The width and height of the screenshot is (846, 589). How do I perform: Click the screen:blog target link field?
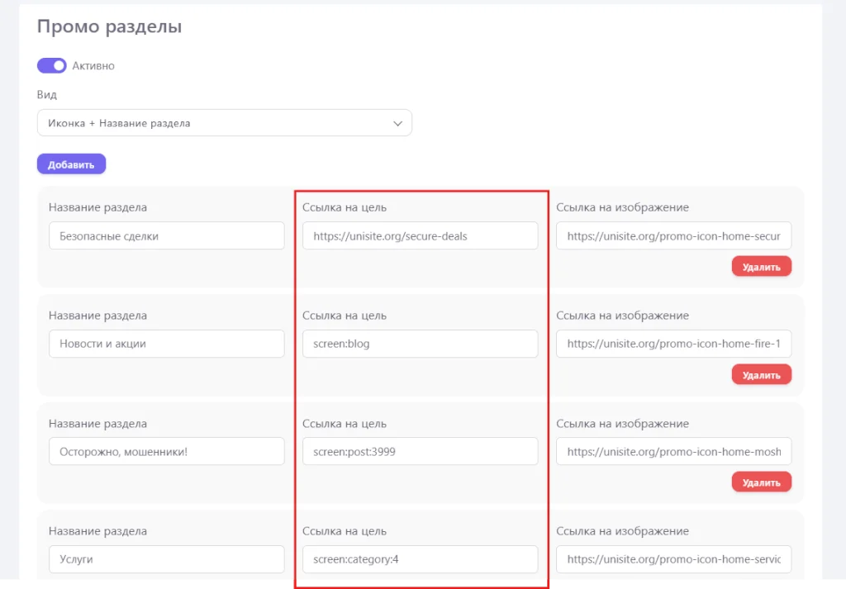point(420,344)
